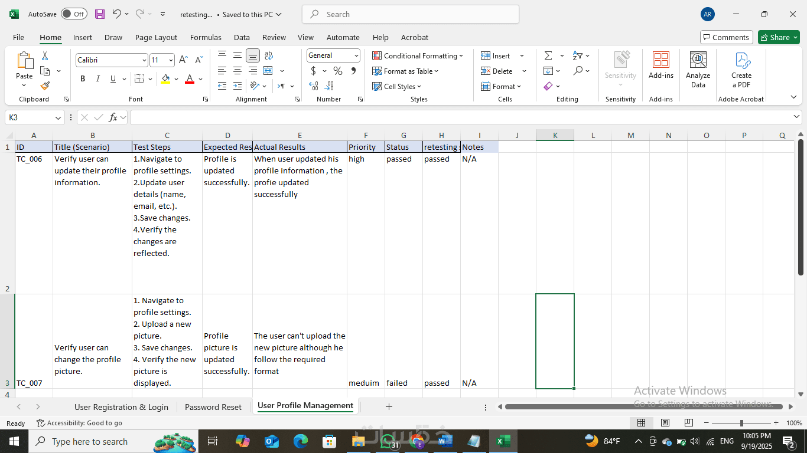
Task: Apply the yellow Fill Color swatch
Action: point(165,79)
